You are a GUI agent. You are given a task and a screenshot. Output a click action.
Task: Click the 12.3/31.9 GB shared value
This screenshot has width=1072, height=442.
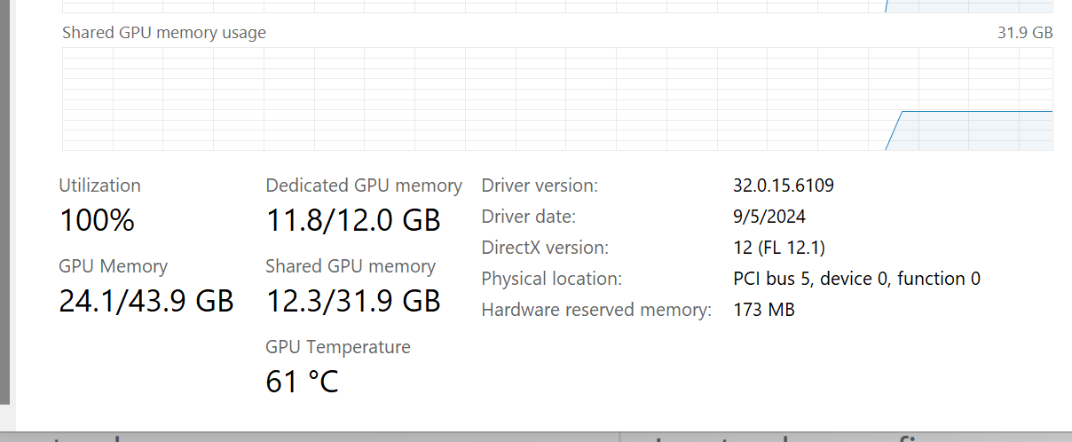click(x=353, y=301)
